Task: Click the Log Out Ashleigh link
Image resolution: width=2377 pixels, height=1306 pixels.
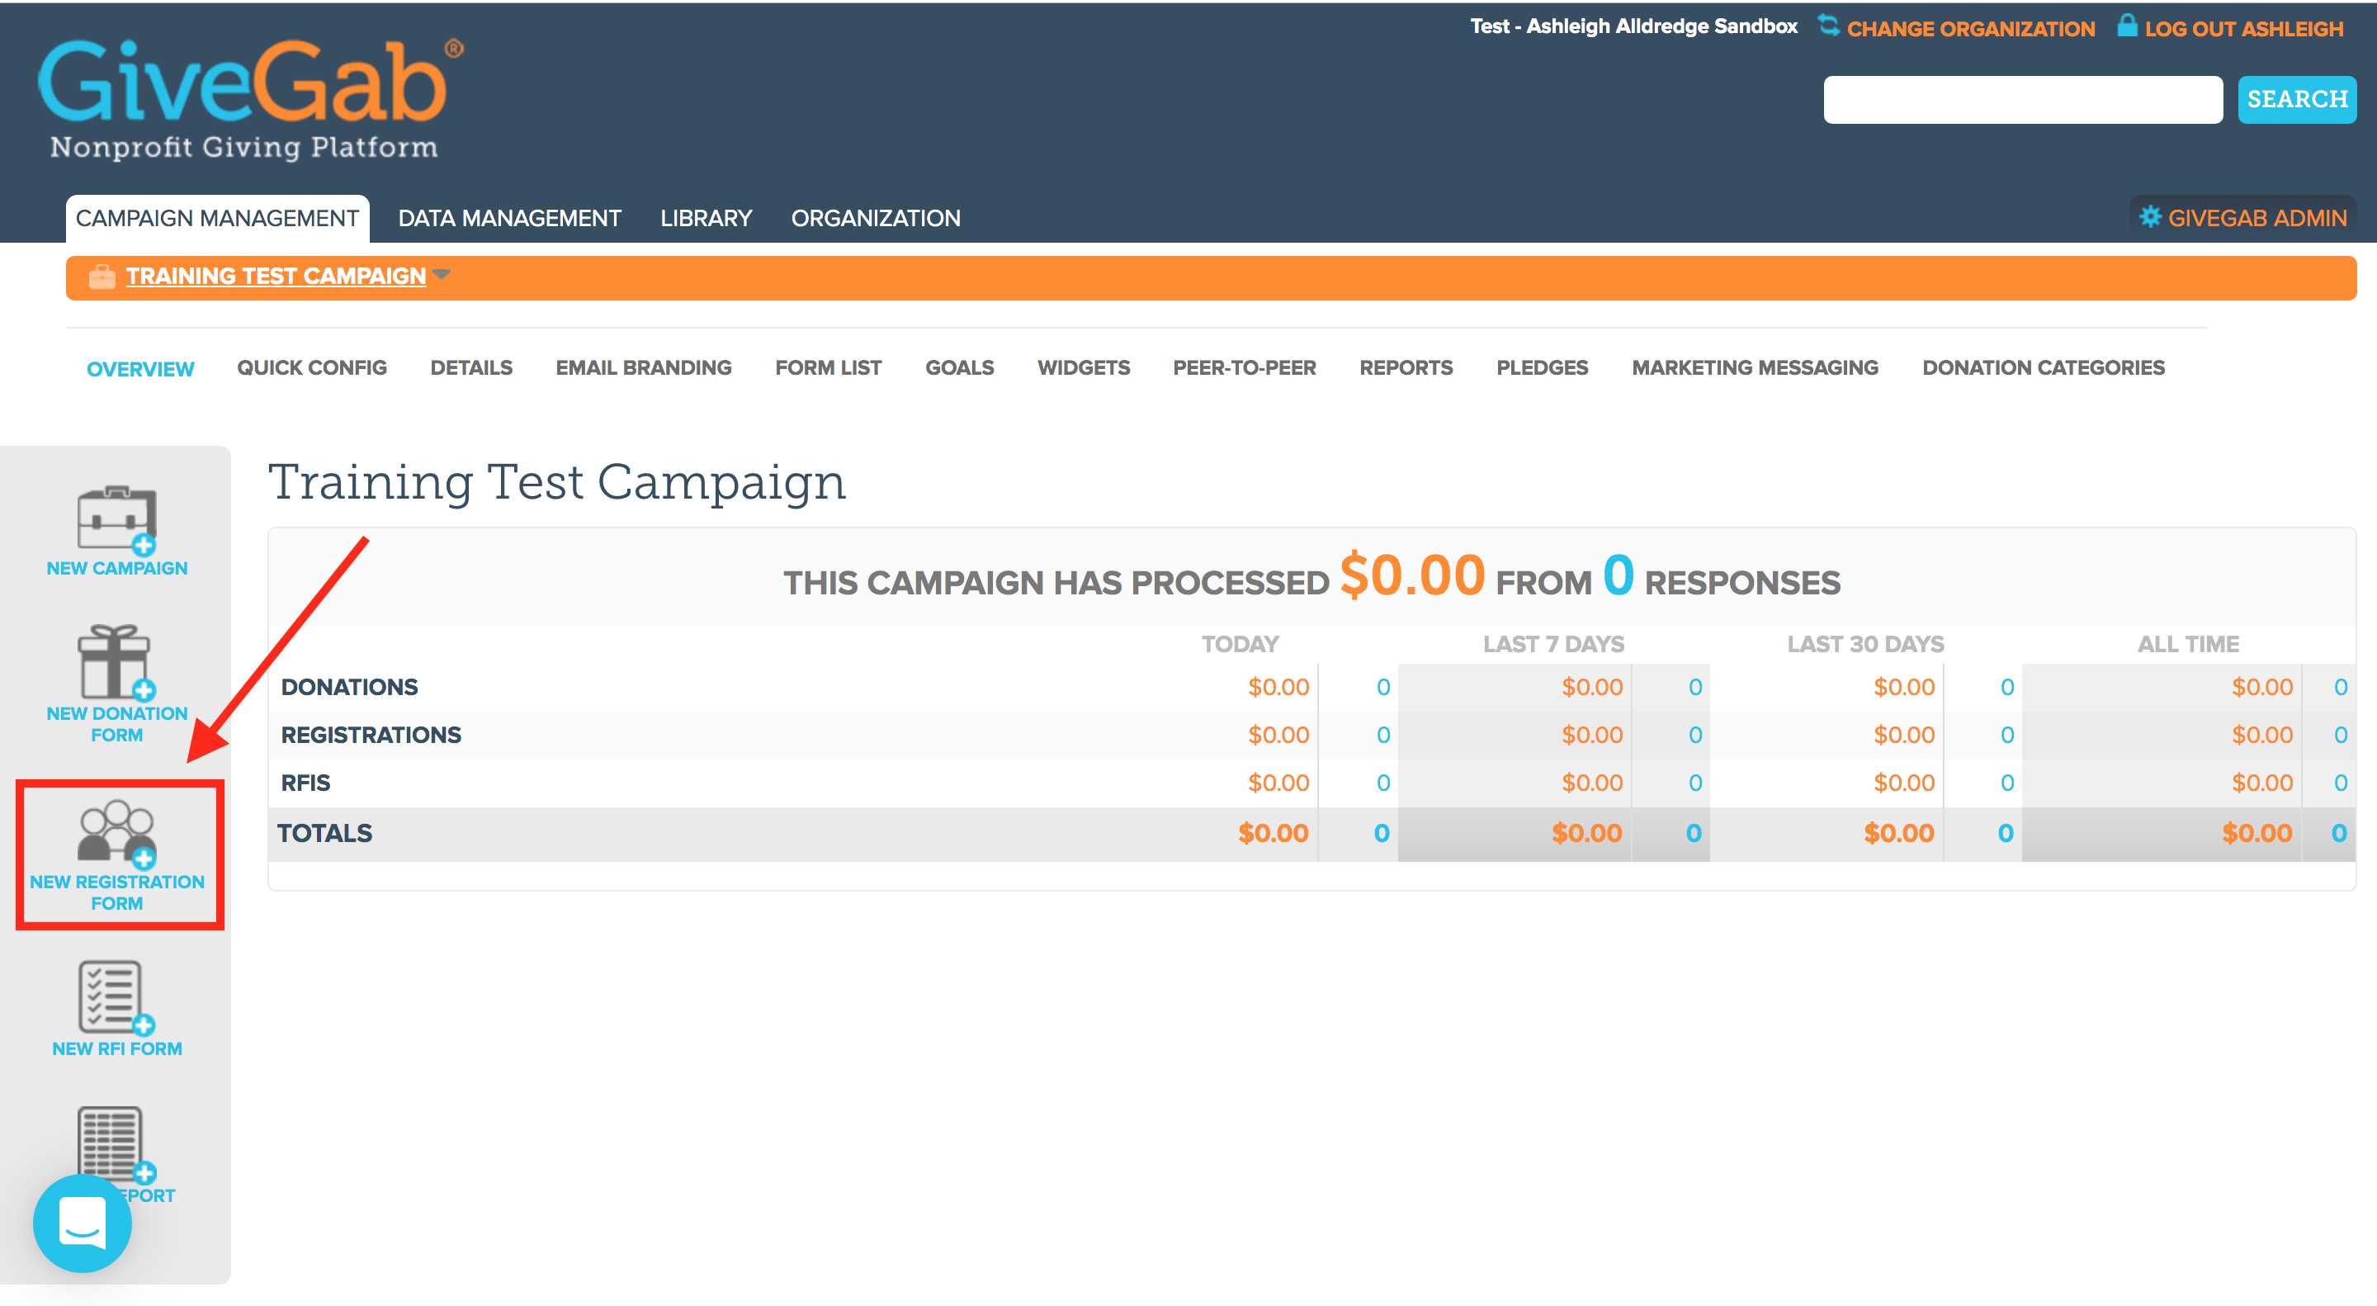Action: pos(2243,29)
